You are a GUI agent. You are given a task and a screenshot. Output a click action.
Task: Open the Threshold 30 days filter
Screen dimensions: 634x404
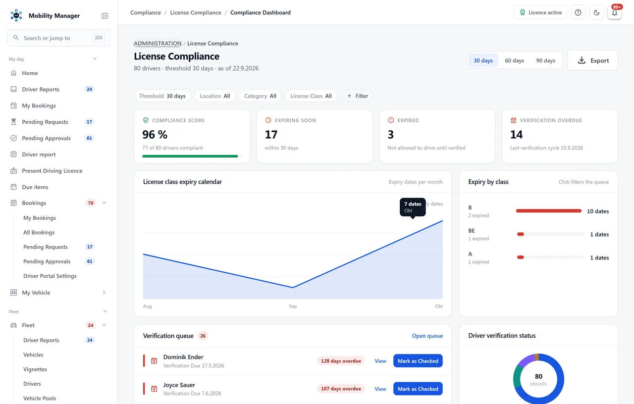pos(162,96)
